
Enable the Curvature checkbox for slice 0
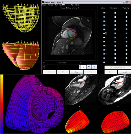point(115,13)
